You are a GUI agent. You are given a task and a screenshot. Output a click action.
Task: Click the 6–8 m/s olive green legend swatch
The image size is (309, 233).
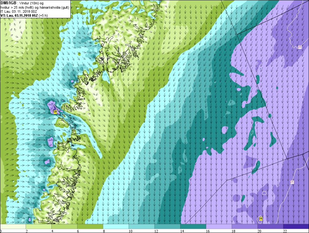point(90,226)
